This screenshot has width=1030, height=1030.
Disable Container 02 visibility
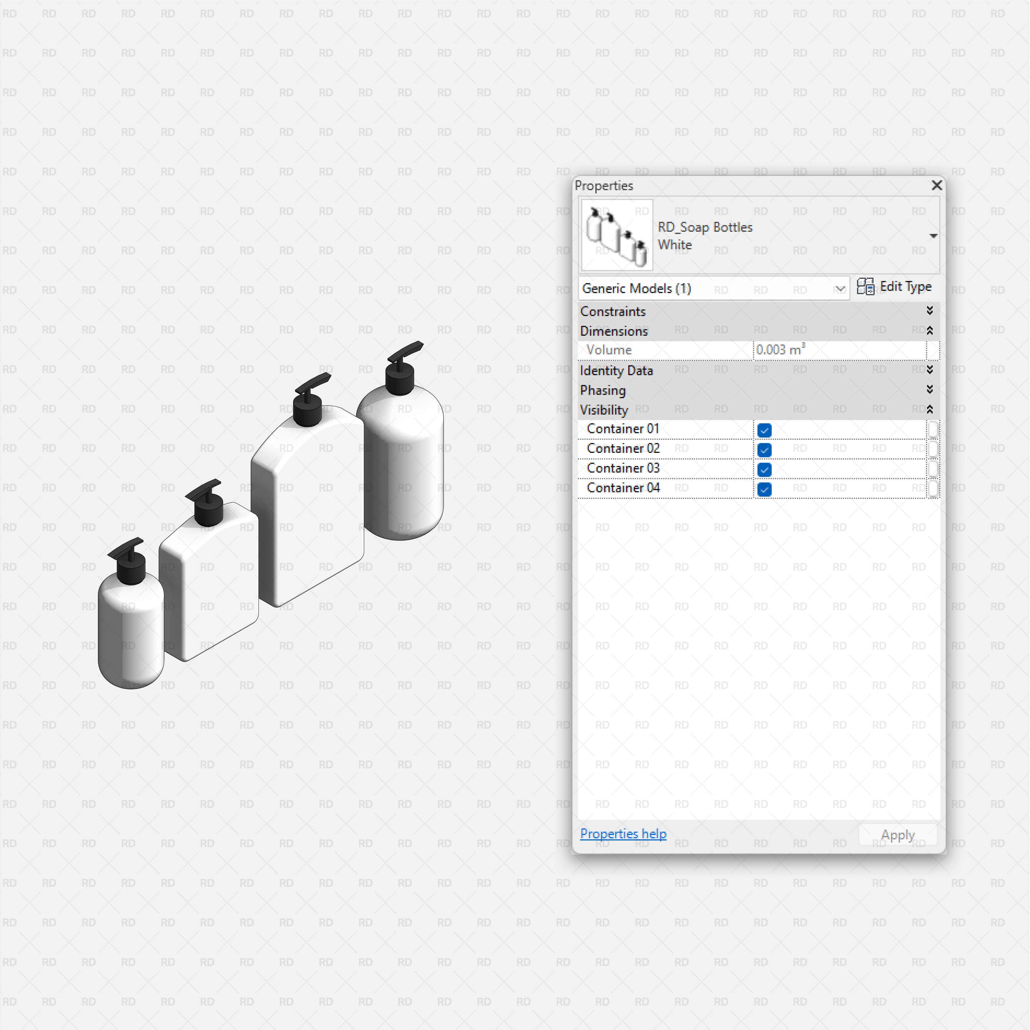[764, 449]
